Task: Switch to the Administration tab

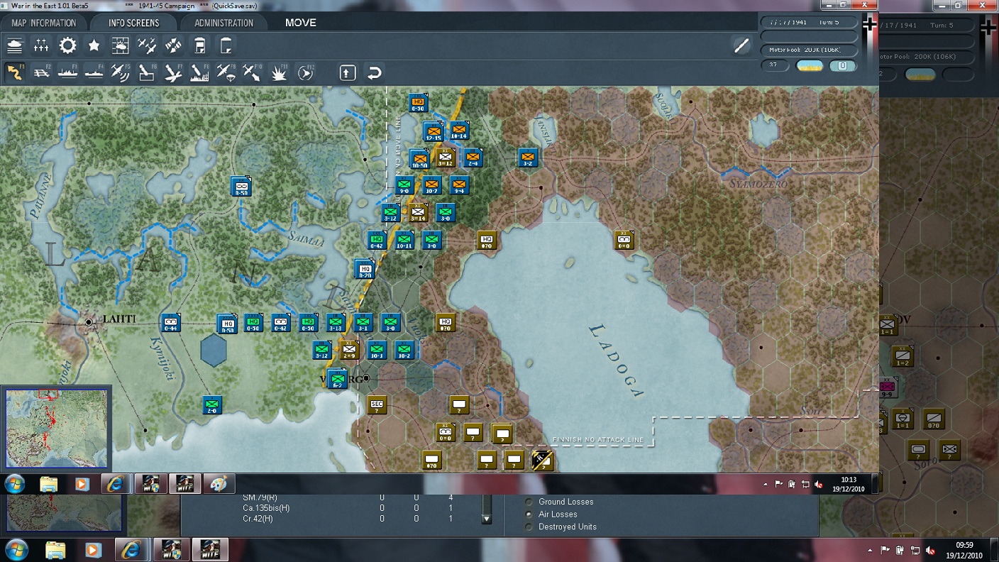Action: pos(223,23)
